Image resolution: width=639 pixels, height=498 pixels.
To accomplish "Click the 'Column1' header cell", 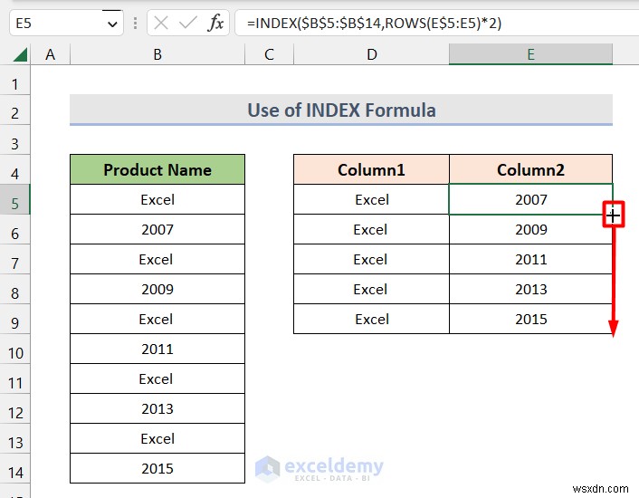I will (x=371, y=169).
